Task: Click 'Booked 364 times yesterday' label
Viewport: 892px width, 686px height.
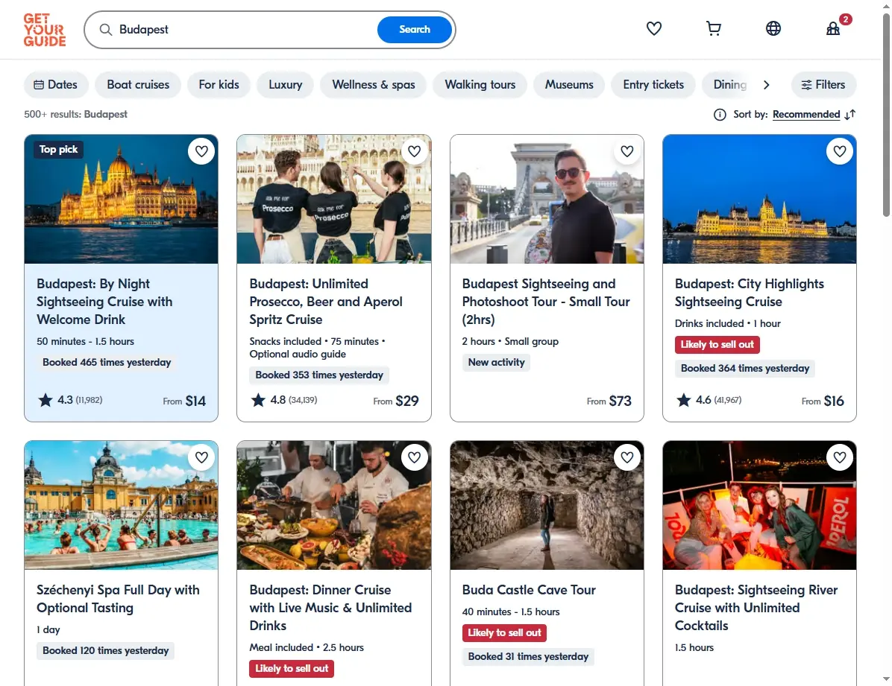Action: click(744, 368)
